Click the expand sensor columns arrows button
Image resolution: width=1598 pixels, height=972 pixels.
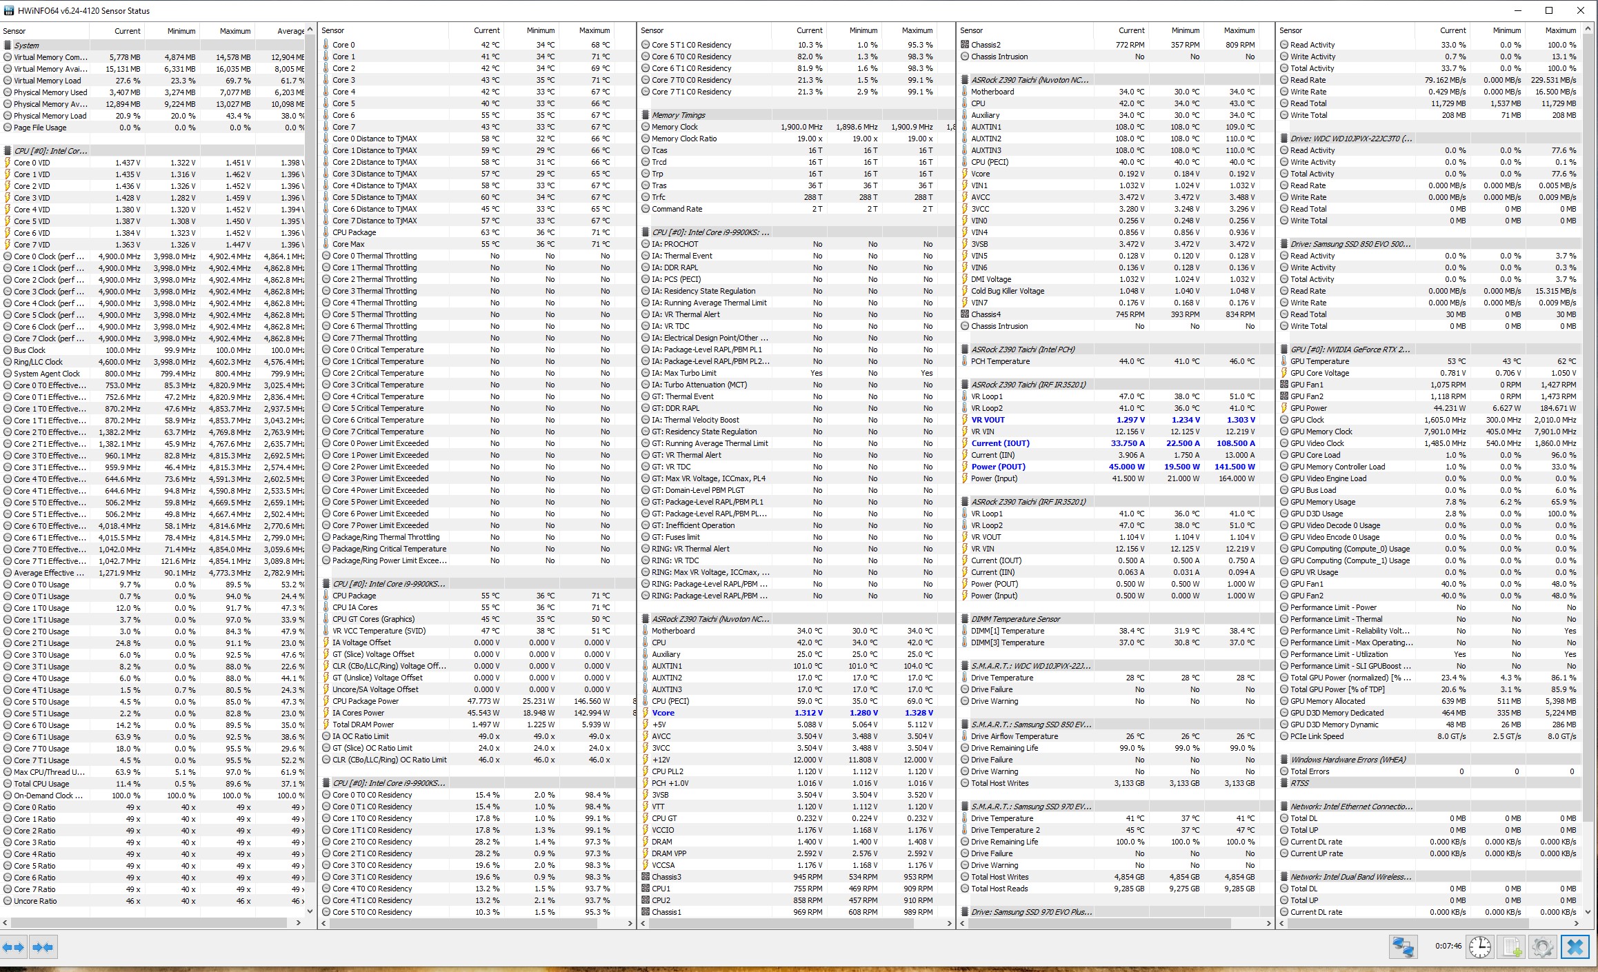click(x=13, y=947)
